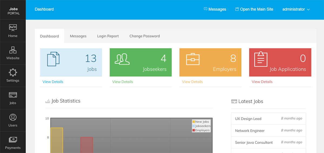Open the Login Report tab

point(108,36)
